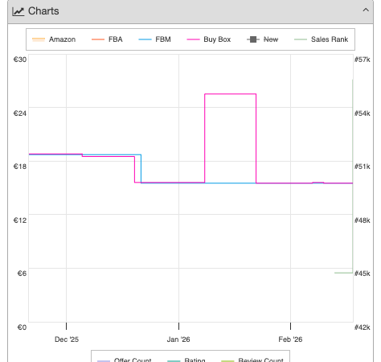Screen dimensions: 381x362
Task: Toggle the Offer Count series
Action: [x=124, y=360]
